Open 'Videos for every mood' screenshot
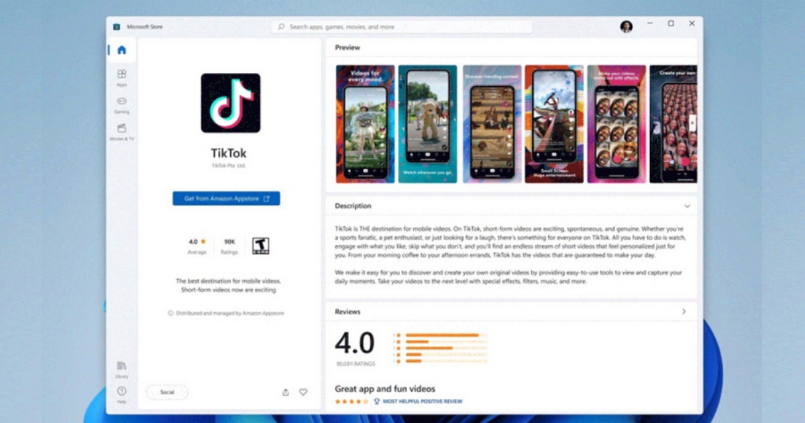805x423 pixels. pos(365,124)
